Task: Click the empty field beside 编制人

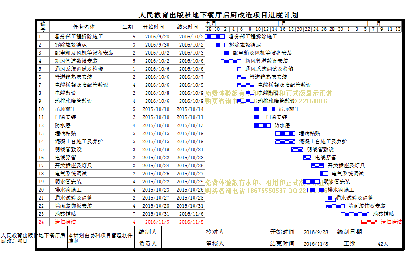Action: tap(181, 232)
